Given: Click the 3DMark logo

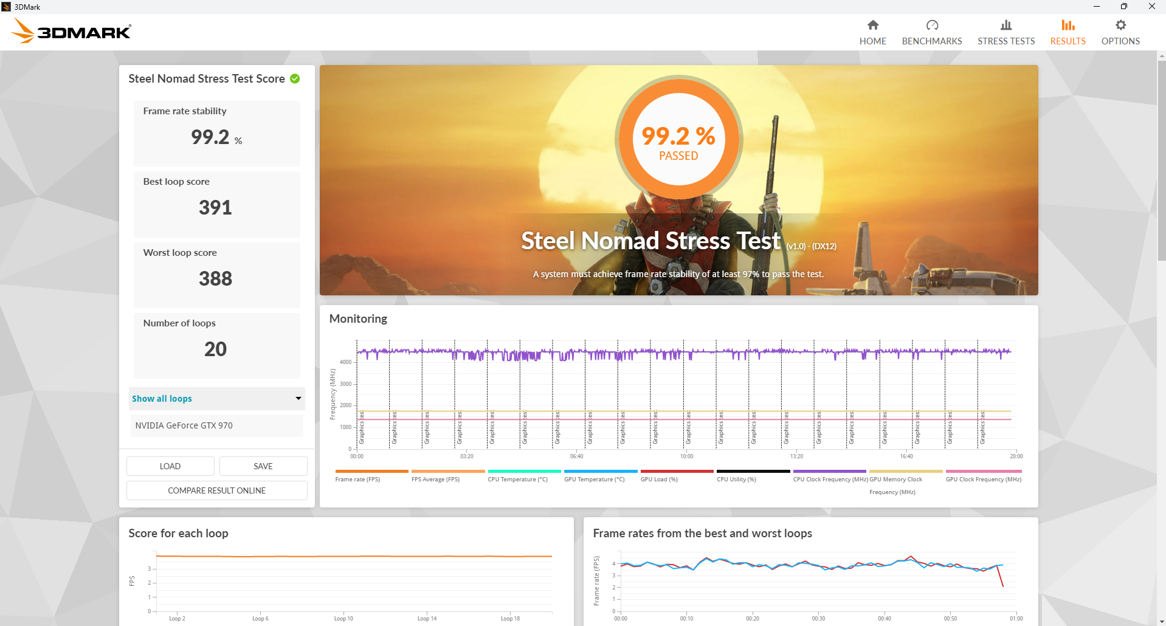Looking at the screenshot, I should [72, 31].
